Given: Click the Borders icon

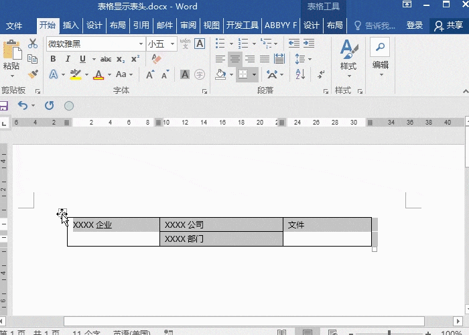Looking at the screenshot, I should coord(243,74).
